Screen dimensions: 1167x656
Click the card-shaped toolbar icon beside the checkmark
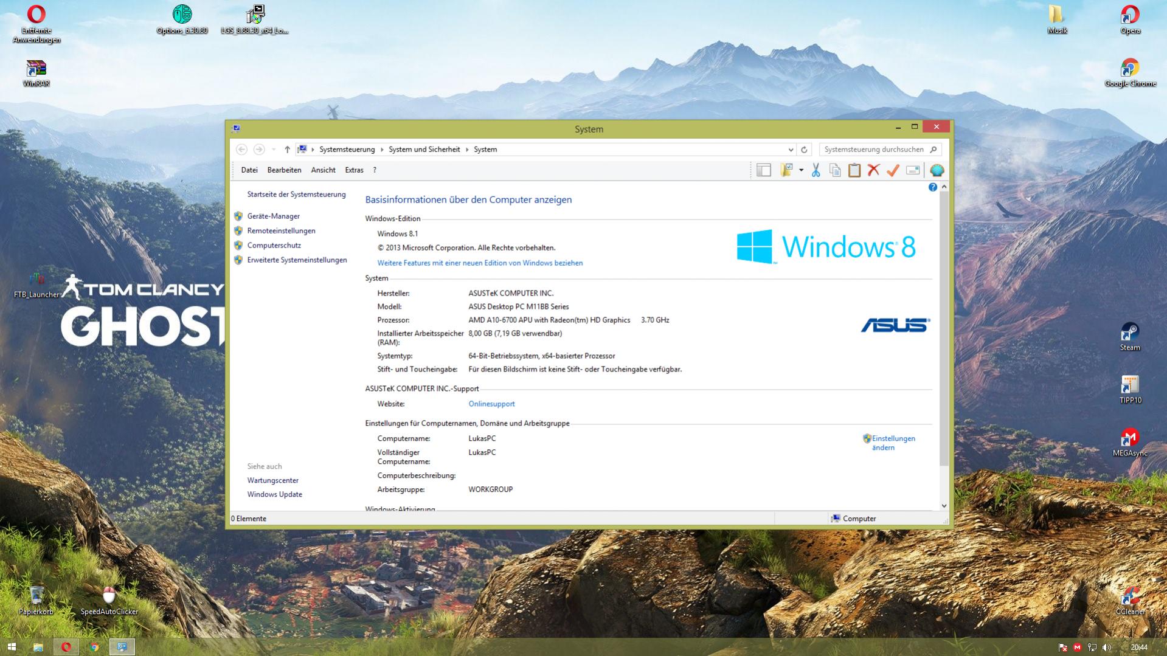912,170
